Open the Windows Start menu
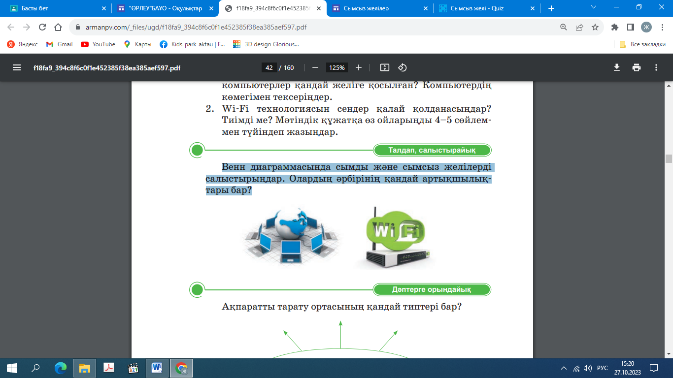673x378 pixels. tap(12, 368)
